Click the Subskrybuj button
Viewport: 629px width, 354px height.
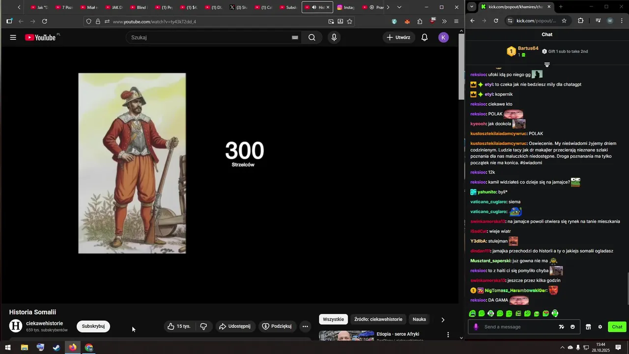[93, 326]
